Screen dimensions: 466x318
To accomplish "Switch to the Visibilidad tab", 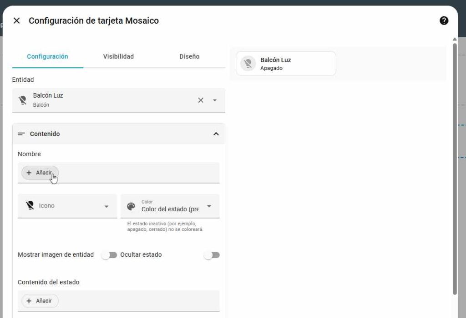I will [118, 56].
